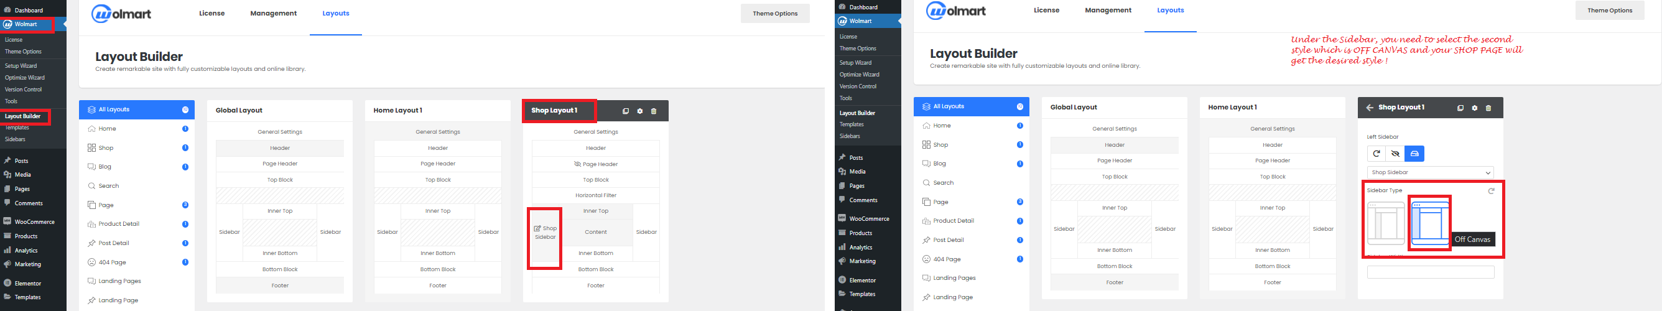Click reset icon next to Sidebar Type
1662x311 pixels.
pos(1490,191)
